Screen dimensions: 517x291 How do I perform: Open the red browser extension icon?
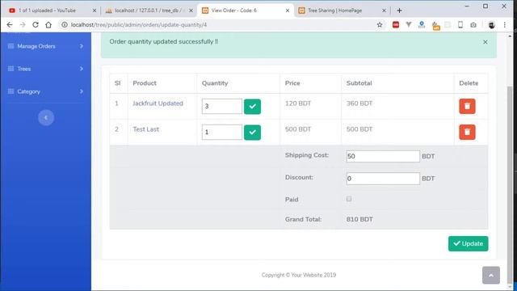click(x=396, y=25)
